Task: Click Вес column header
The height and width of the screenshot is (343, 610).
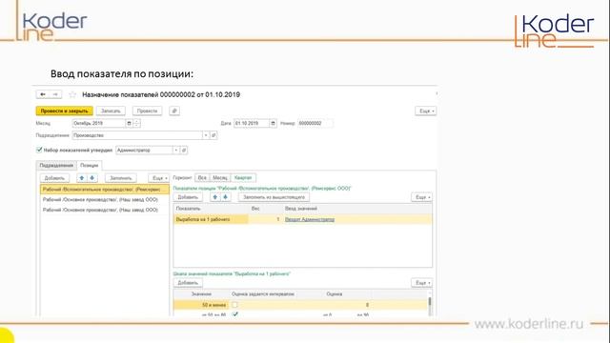Action: tap(265, 209)
